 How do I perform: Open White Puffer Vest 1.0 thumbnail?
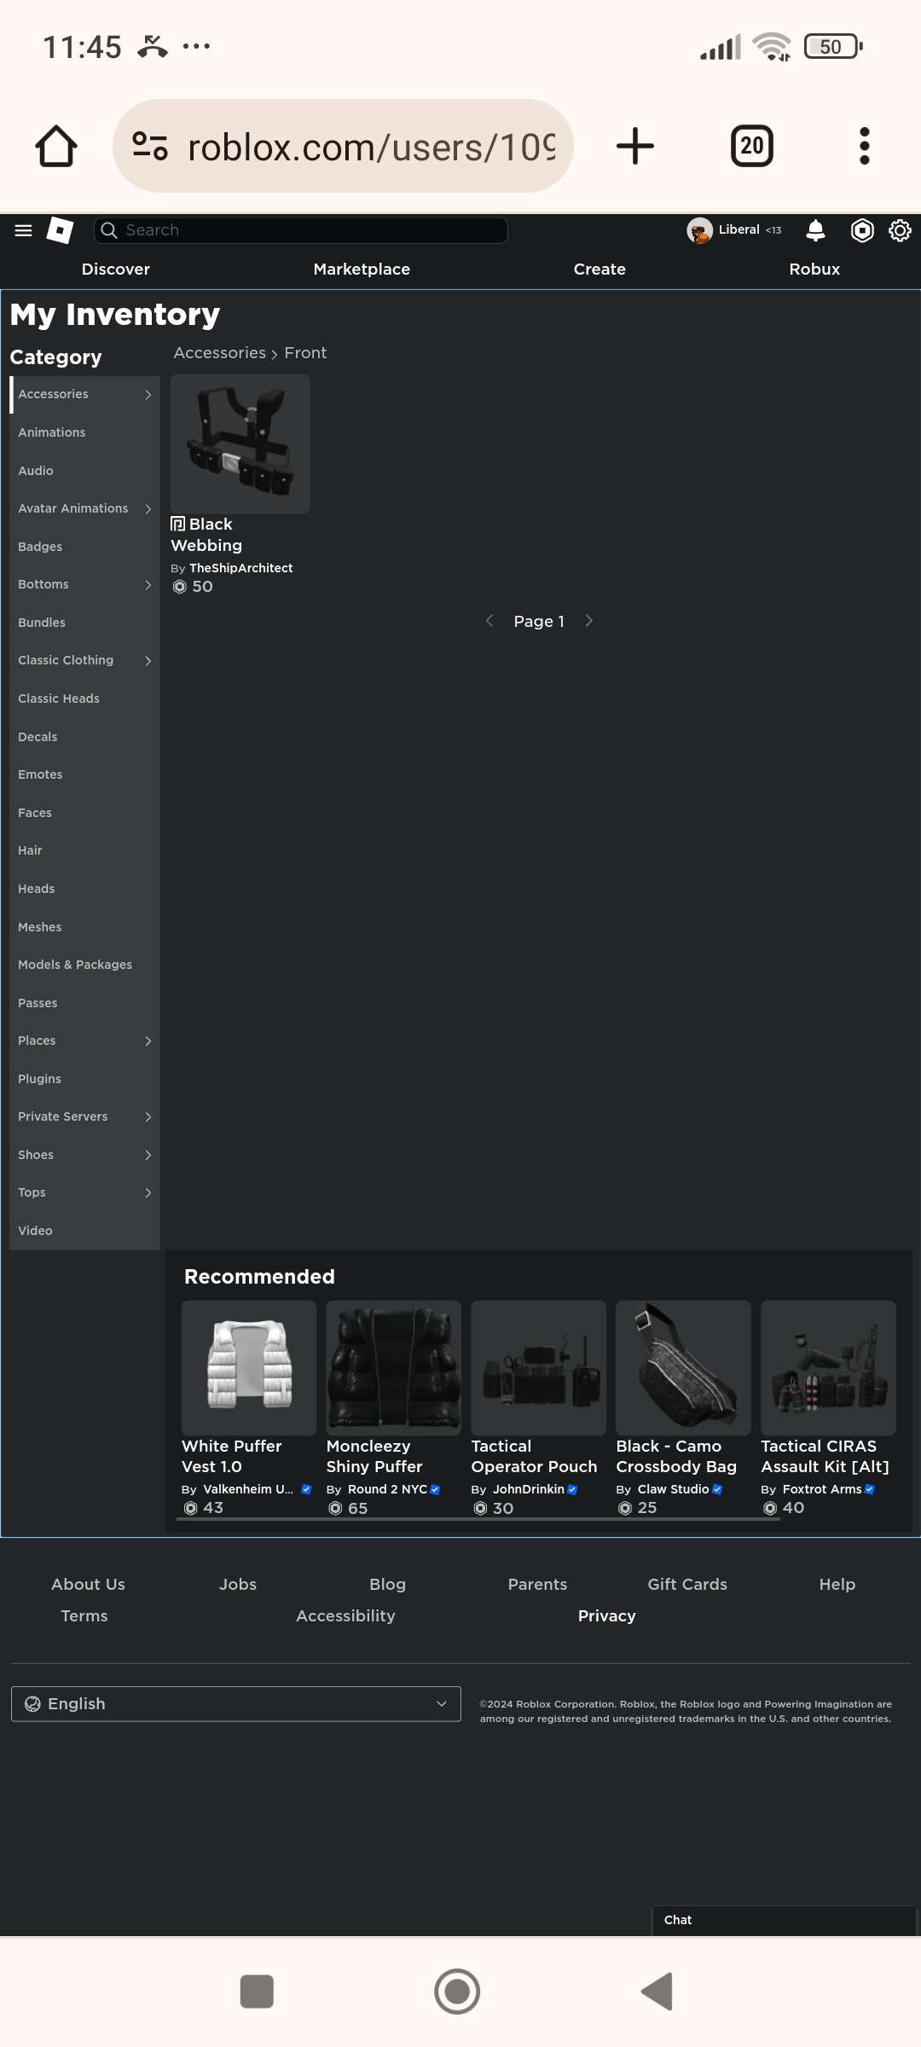pyautogui.click(x=249, y=1368)
